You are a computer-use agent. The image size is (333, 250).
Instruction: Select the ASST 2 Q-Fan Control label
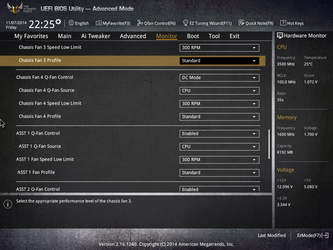point(38,189)
